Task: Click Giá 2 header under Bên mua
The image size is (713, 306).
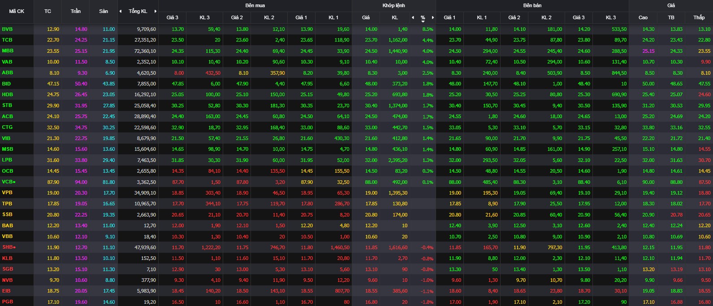Action: (237, 17)
